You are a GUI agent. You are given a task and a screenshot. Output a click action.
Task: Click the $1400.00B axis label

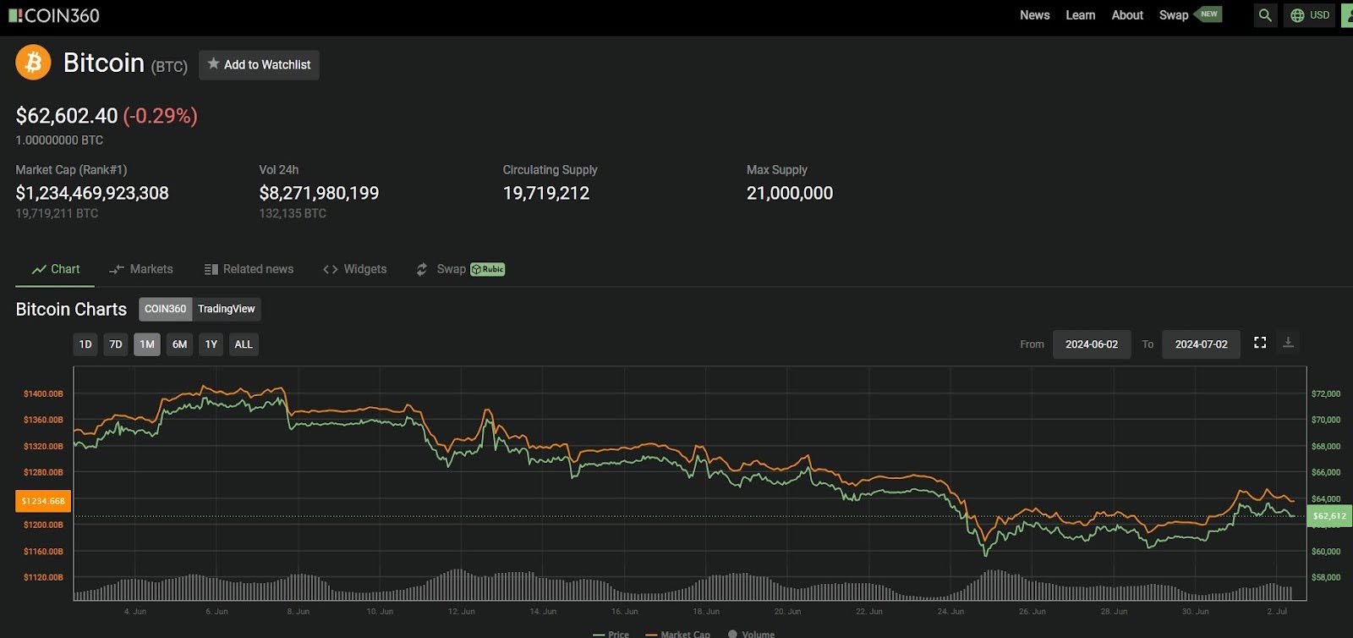pyautogui.click(x=43, y=393)
